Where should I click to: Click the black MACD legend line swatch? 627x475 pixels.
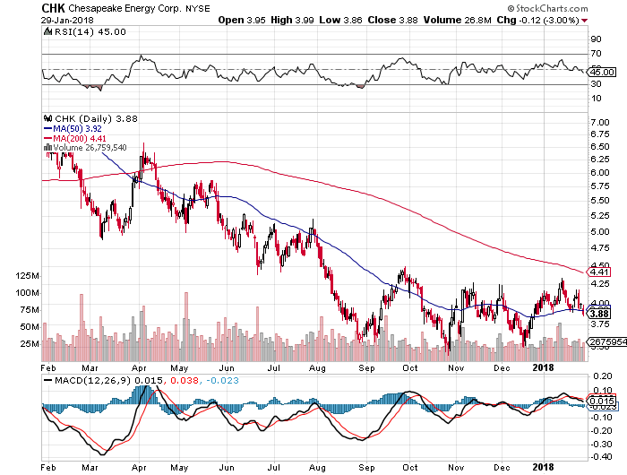pos(48,381)
